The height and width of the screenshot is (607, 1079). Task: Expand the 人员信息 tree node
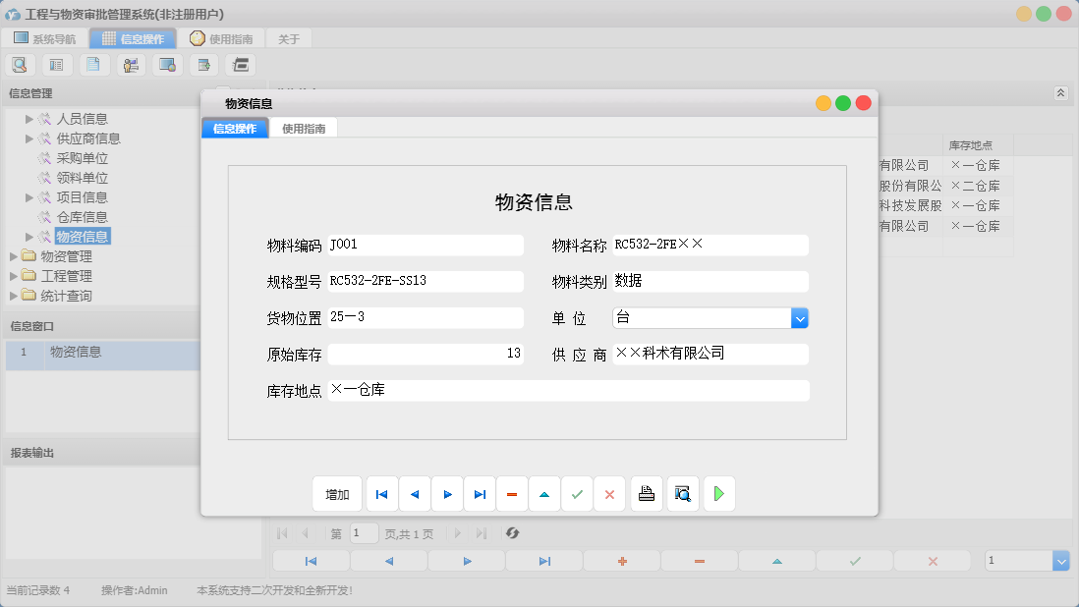point(28,118)
